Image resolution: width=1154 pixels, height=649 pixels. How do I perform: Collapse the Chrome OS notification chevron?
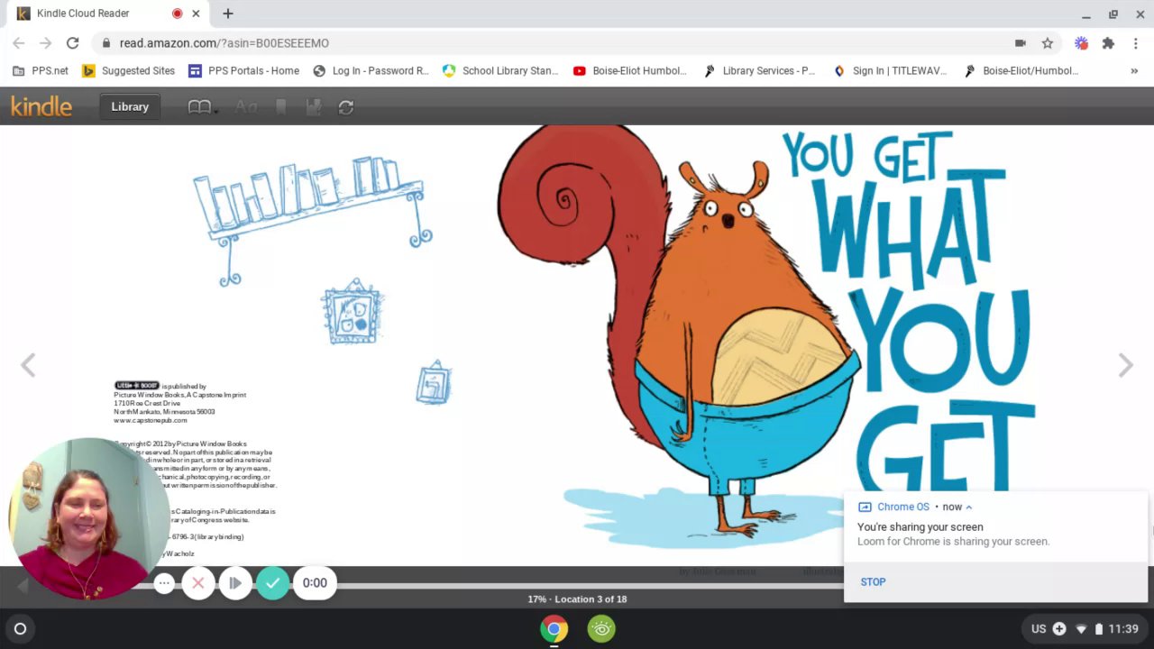968,507
